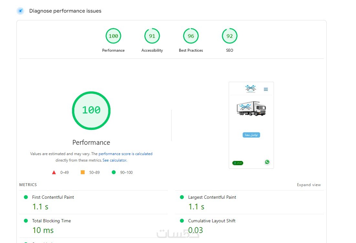This screenshot has height=243, width=356.
Task: Click the Largest Contentful Paint metric label
Action: (x=212, y=197)
